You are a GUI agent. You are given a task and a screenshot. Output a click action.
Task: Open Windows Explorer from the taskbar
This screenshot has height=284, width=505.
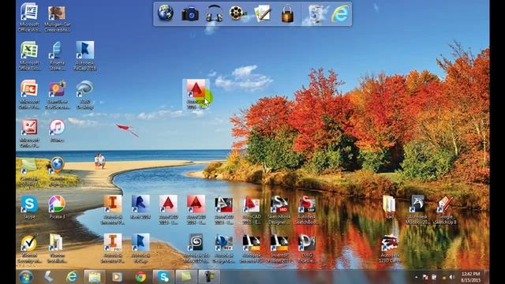(95, 277)
